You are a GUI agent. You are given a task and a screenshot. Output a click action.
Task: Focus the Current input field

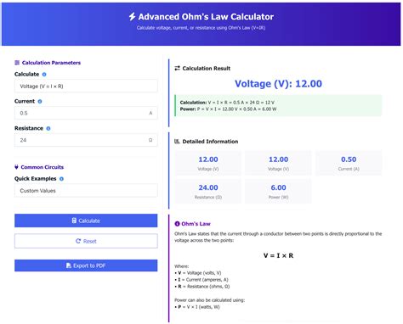[86, 113]
